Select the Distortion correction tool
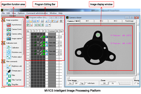Viewport: 141px width, 94px height. 9,52
